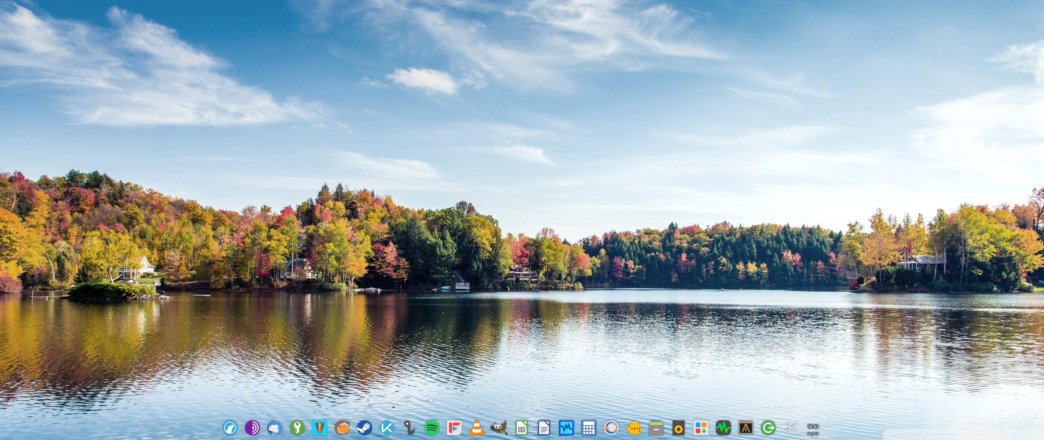Launch Tor Browser purple icon
This screenshot has height=440, width=1044.
(252, 428)
